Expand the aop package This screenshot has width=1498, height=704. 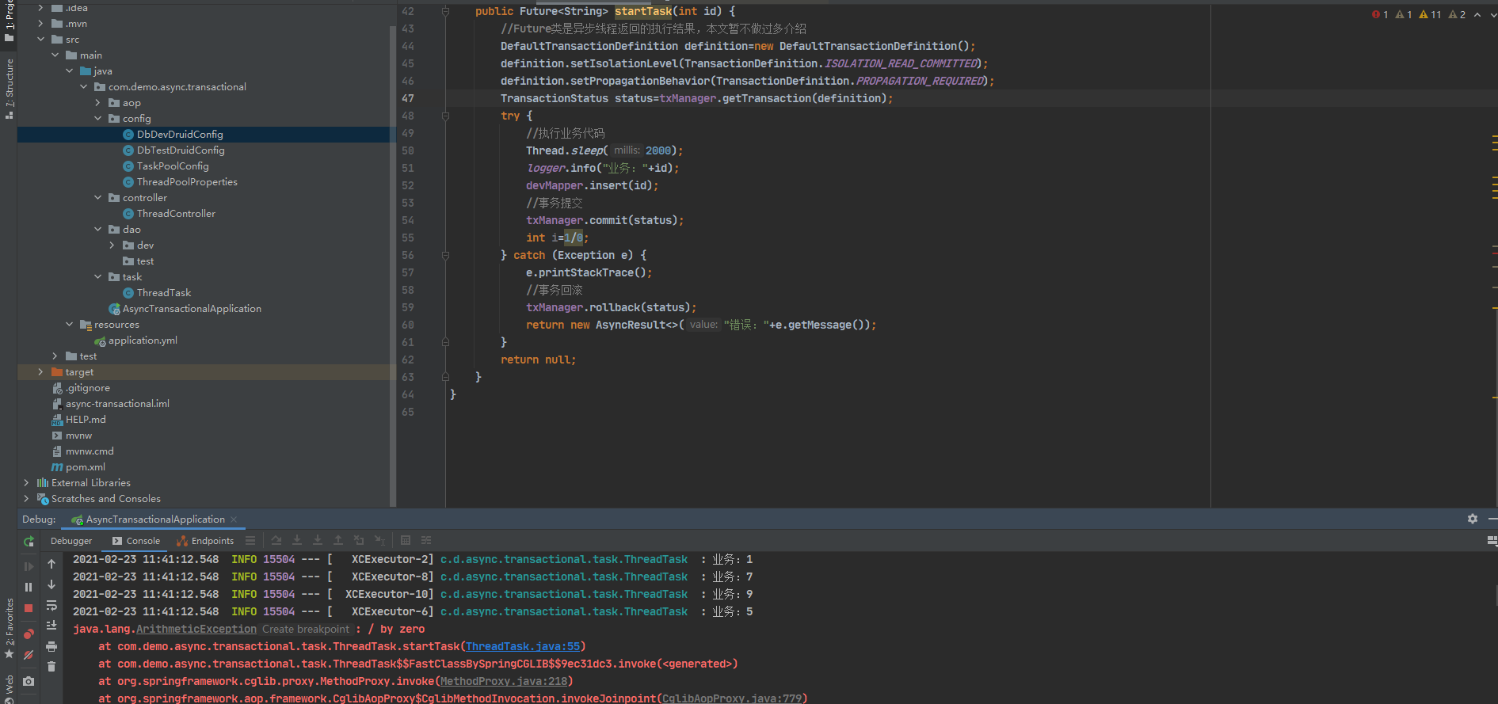coord(97,103)
